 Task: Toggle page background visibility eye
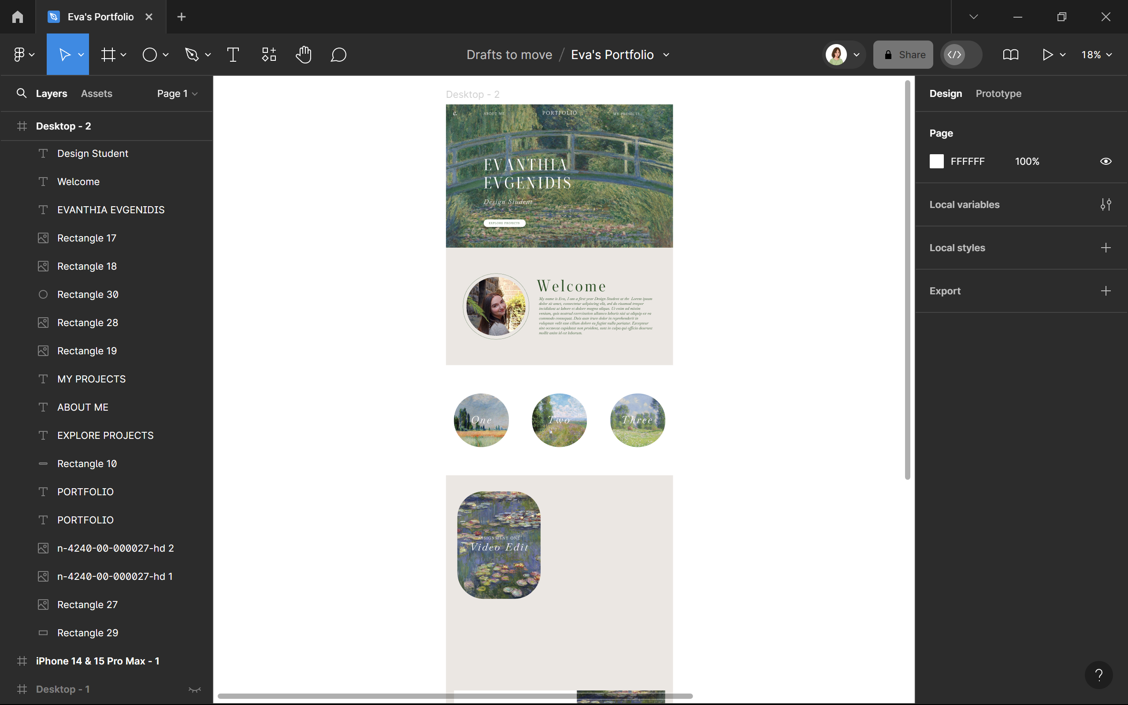coord(1106,161)
